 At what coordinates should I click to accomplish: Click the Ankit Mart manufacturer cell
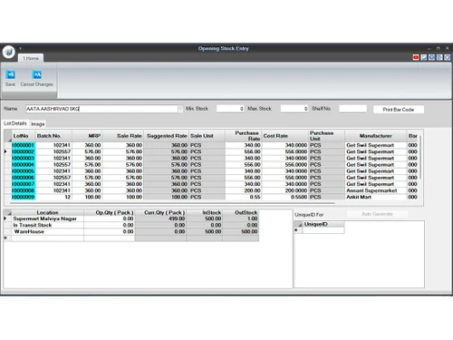coord(376,197)
